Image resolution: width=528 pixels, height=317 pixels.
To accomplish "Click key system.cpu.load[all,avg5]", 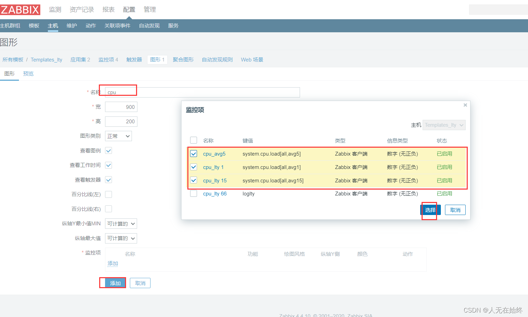I will 272,154.
